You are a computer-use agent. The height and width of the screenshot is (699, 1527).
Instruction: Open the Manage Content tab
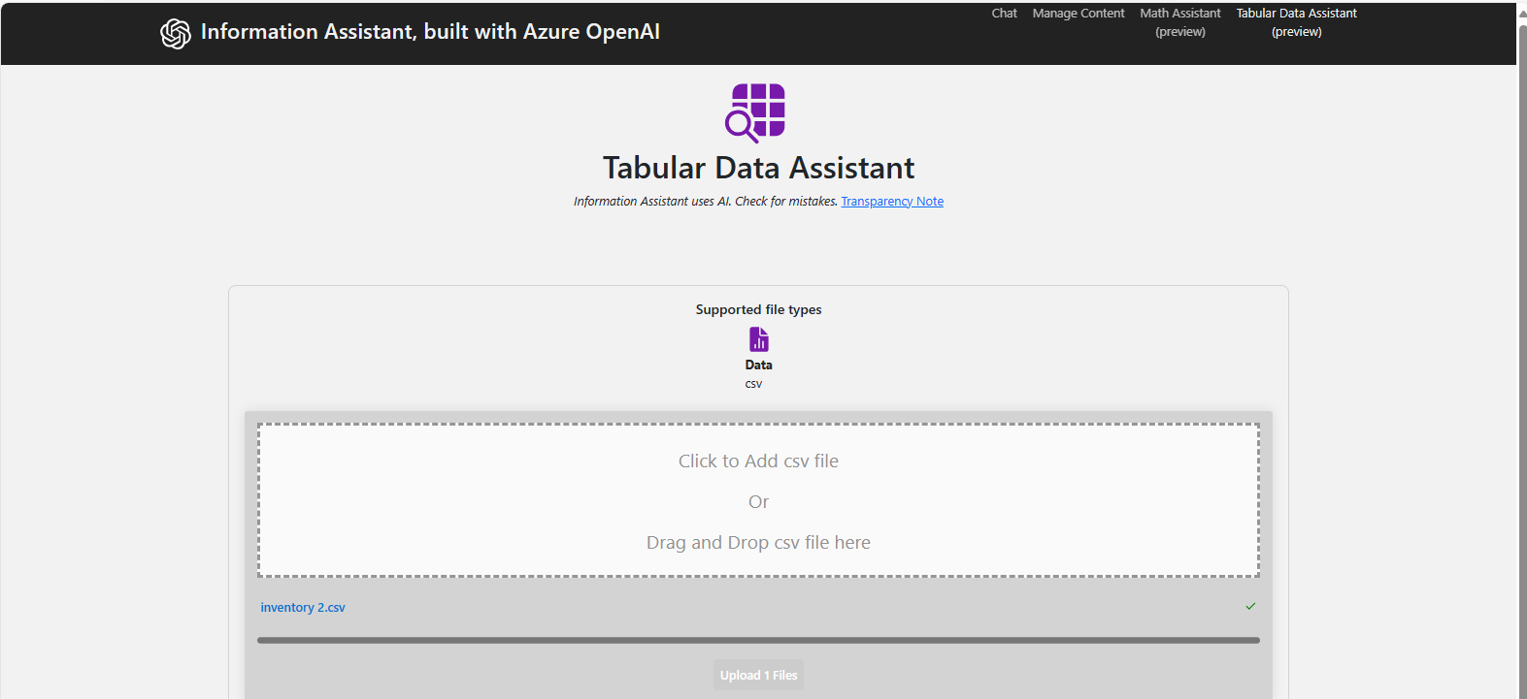point(1079,14)
